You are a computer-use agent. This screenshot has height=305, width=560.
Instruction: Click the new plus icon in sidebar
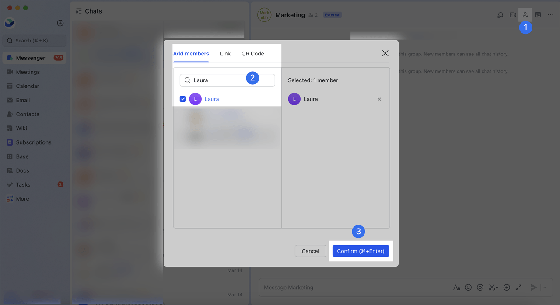coord(60,23)
